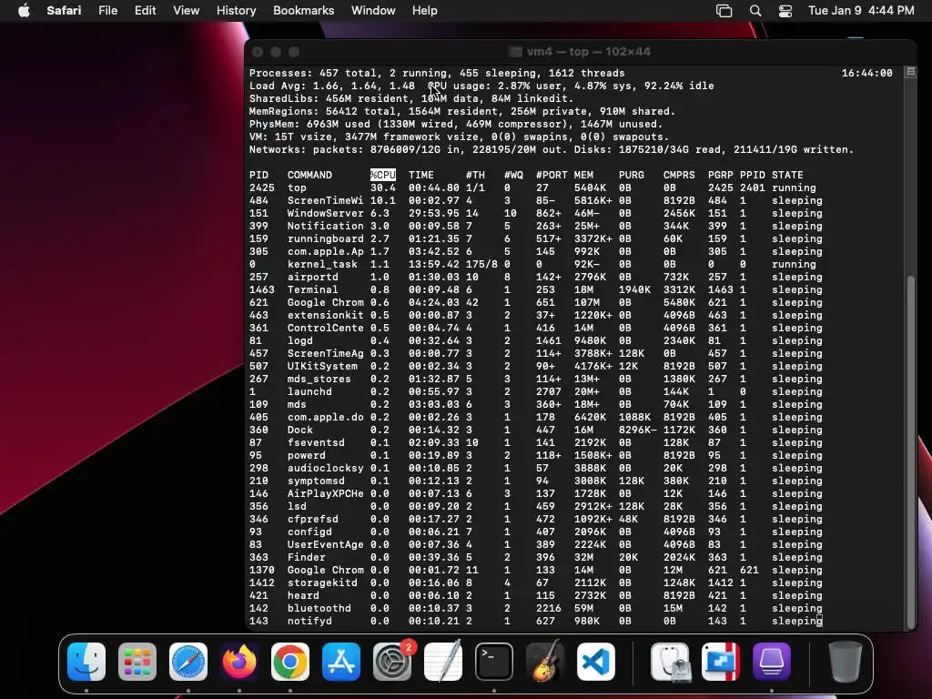Click the 'Finder' process name in top
This screenshot has width=932, height=699.
pos(306,557)
